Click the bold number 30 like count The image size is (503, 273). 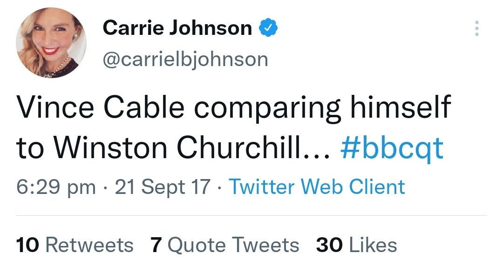click(x=329, y=245)
